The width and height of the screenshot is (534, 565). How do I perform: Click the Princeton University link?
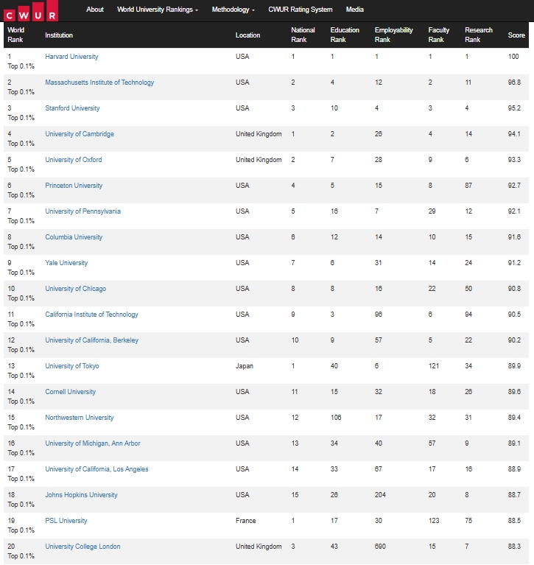pos(74,186)
